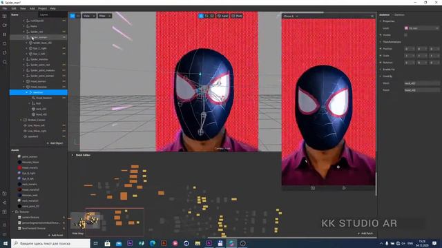Open the File menu
The width and height of the screenshot is (442, 248).
[x=5, y=8]
